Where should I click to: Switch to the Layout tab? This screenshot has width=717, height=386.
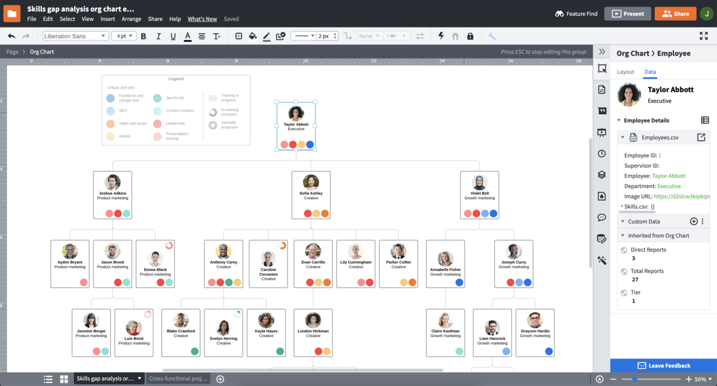tap(626, 71)
